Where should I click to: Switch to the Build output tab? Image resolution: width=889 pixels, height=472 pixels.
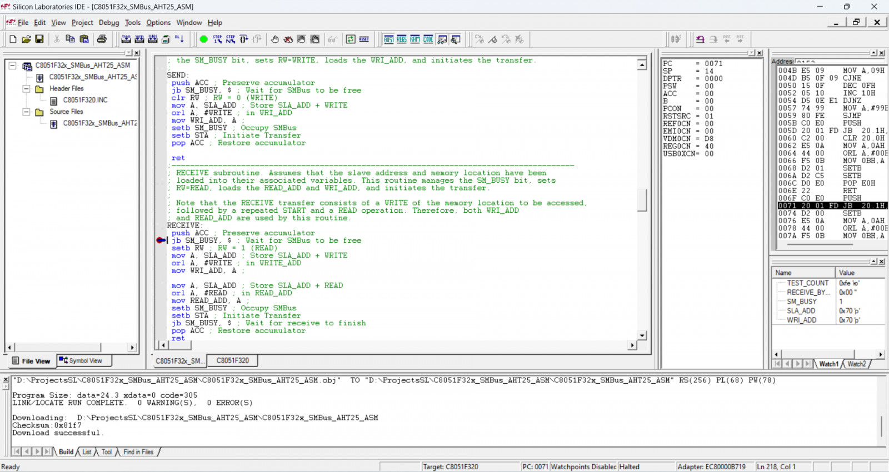pos(66,452)
